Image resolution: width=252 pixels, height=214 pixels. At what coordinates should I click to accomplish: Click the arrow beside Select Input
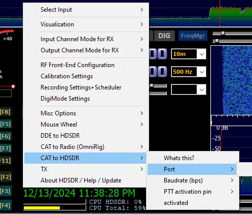[x=142, y=10]
